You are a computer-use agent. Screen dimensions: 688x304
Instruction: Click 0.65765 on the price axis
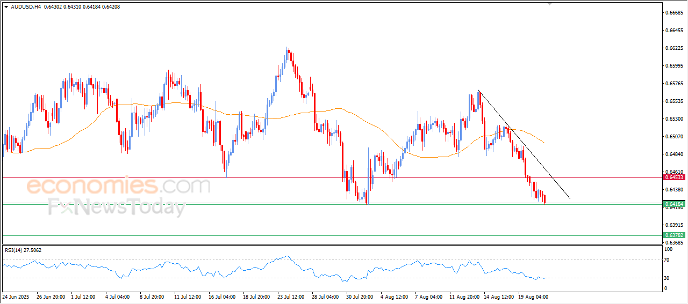[x=674, y=83]
